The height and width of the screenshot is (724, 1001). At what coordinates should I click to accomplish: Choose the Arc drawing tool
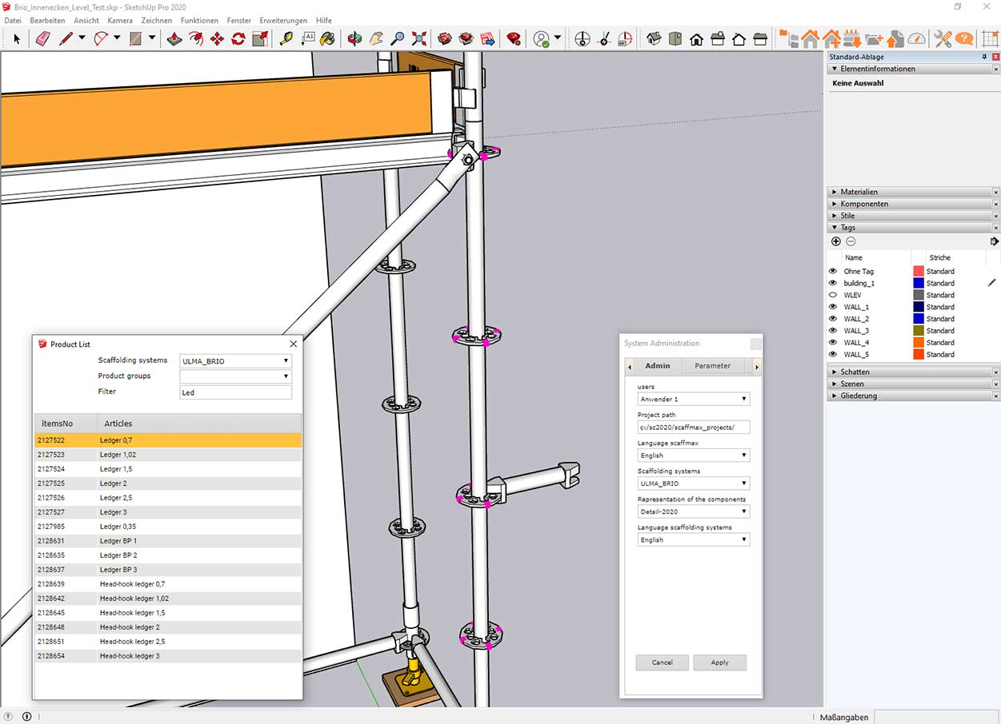pyautogui.click(x=101, y=38)
